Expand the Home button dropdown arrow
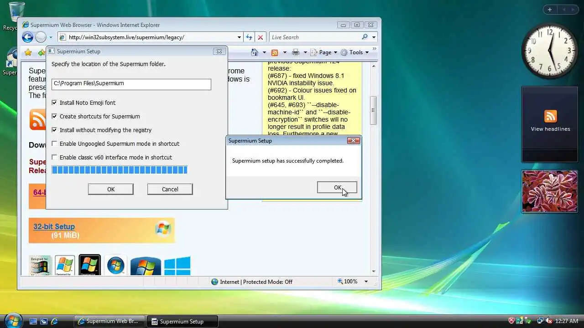The height and width of the screenshot is (328, 584). 264,52
